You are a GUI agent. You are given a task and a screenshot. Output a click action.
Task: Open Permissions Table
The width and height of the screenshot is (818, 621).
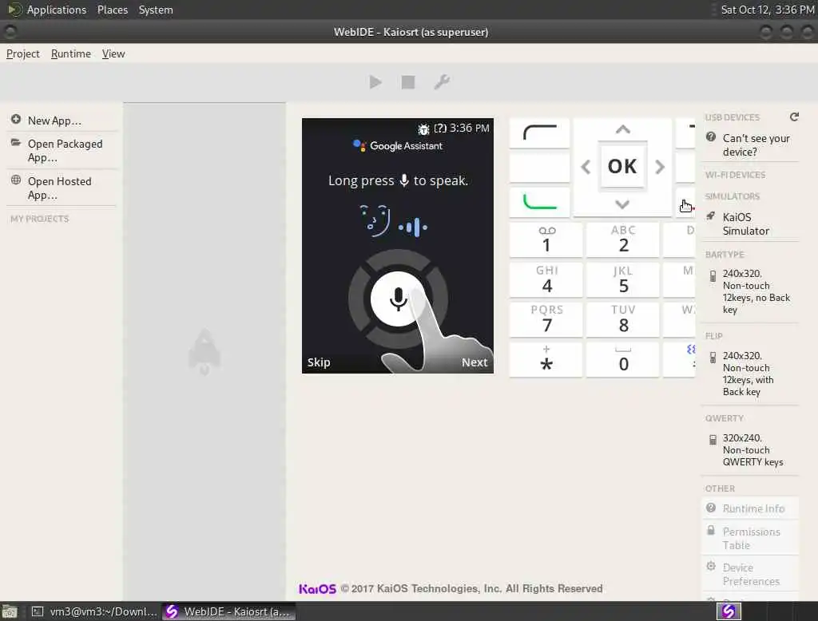(751, 538)
